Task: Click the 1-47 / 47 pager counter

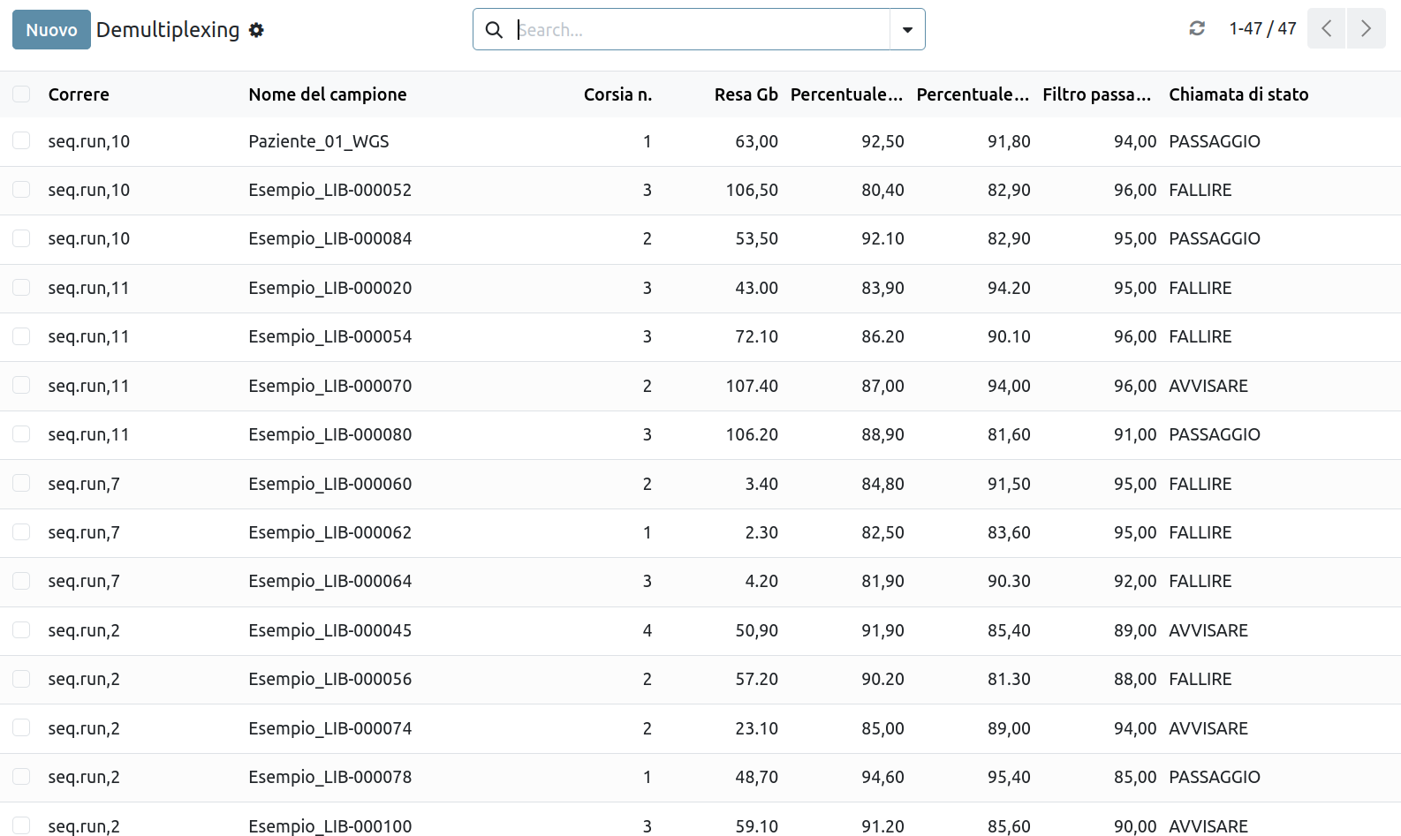Action: pyautogui.click(x=1262, y=28)
